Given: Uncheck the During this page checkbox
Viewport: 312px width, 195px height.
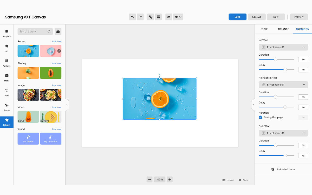Looking at the screenshot, I should click(261, 118).
